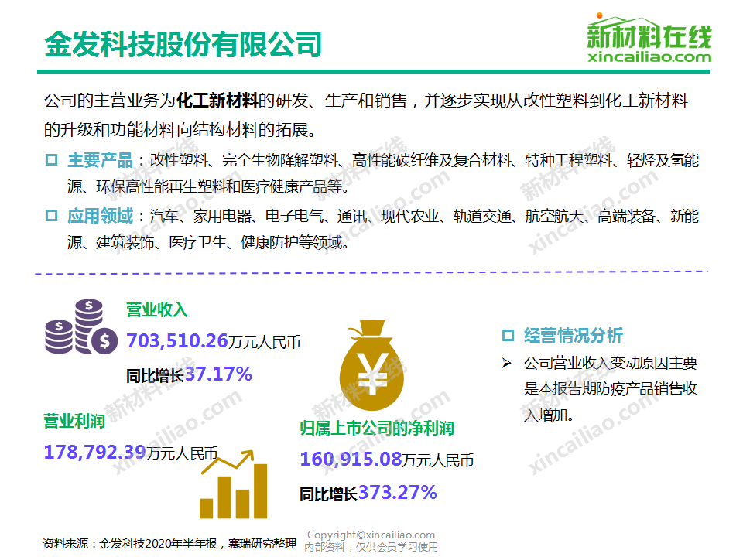Viewport: 743px width, 557px height.
Task: Click the 新材料在线 xincailiao.com logo
Action: (x=649, y=38)
